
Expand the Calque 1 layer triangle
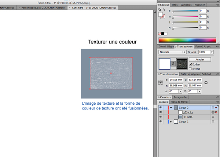point(170,121)
